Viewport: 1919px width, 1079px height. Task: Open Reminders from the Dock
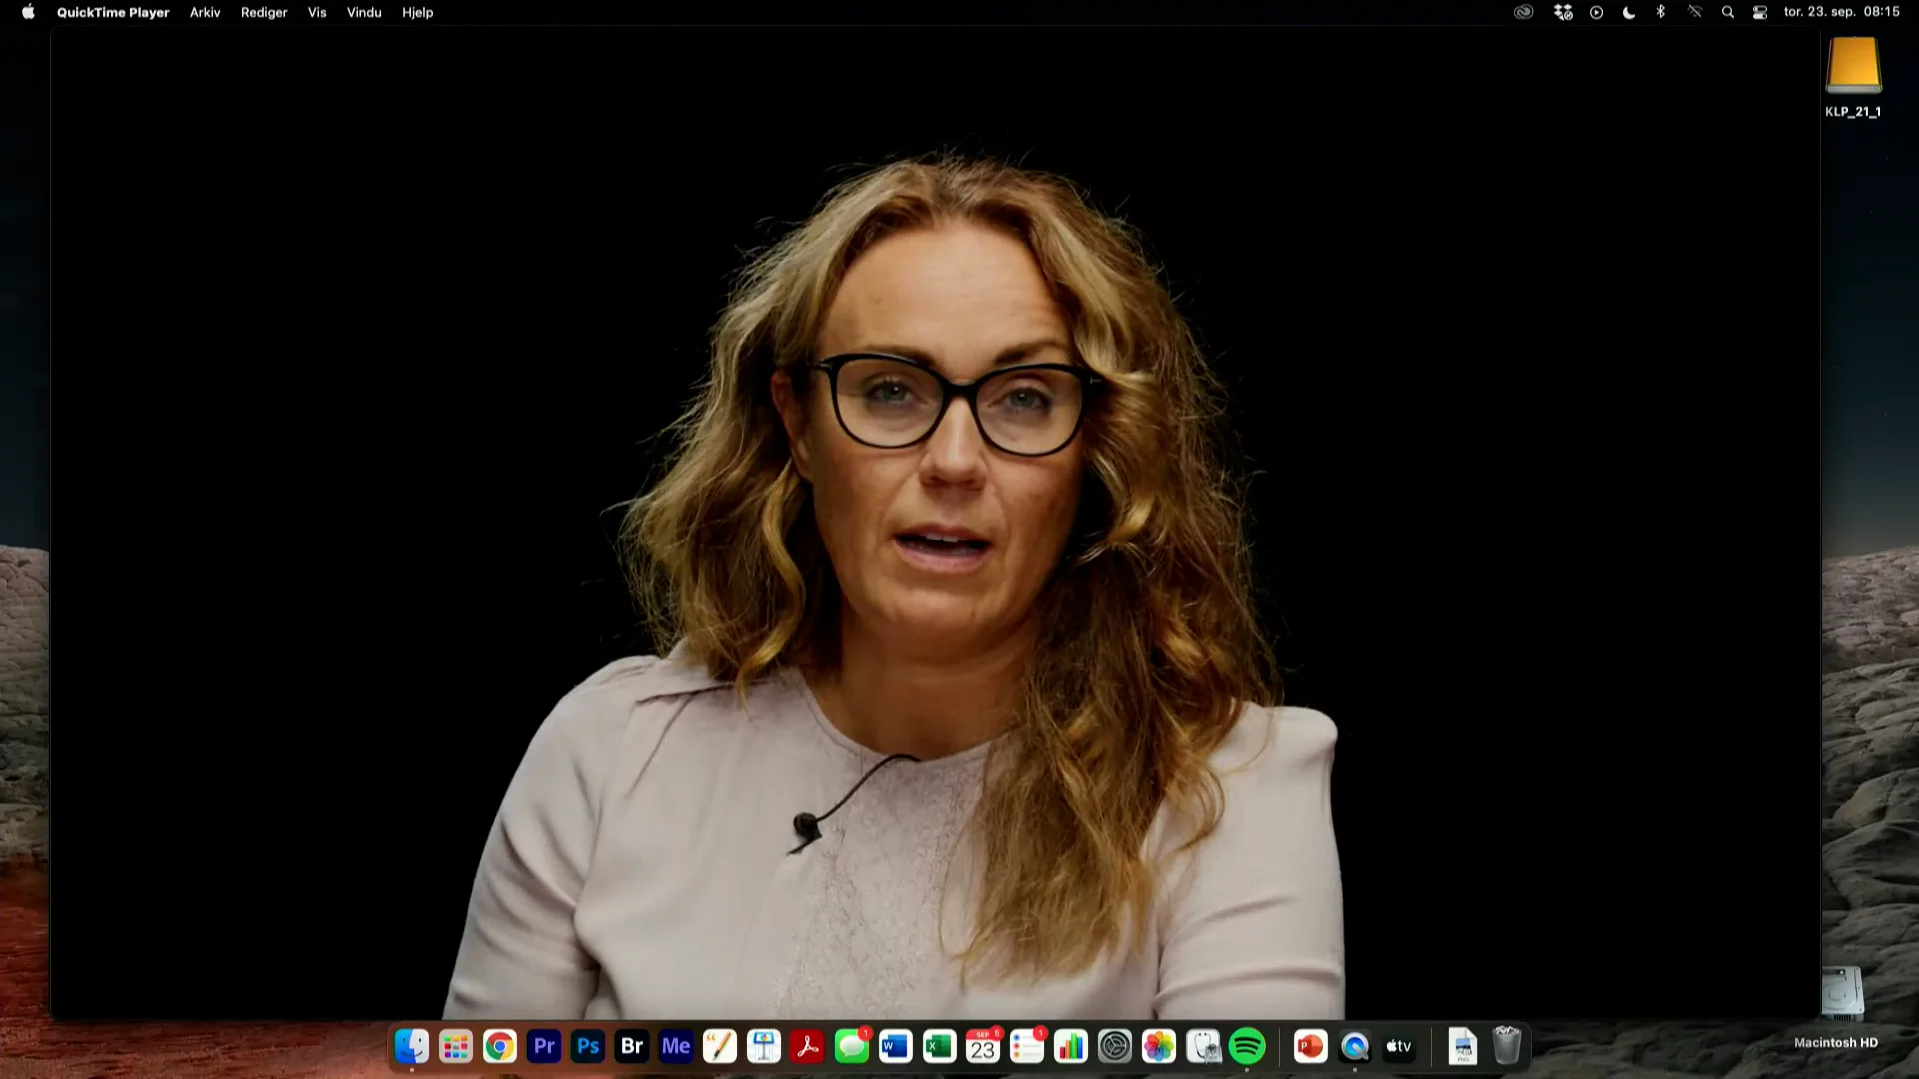[1027, 1046]
